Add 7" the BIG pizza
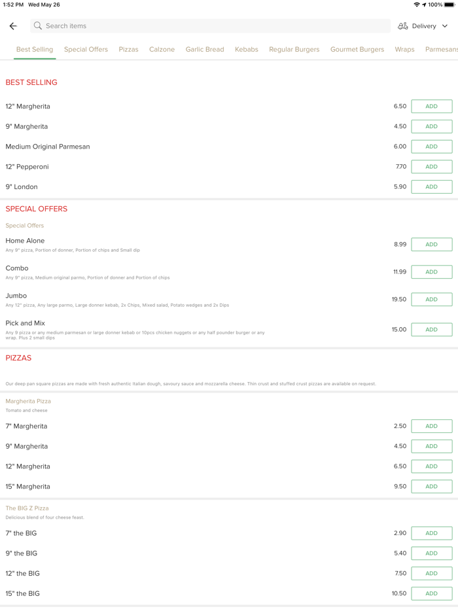Image resolution: width=458 pixels, height=611 pixels. coord(431,533)
